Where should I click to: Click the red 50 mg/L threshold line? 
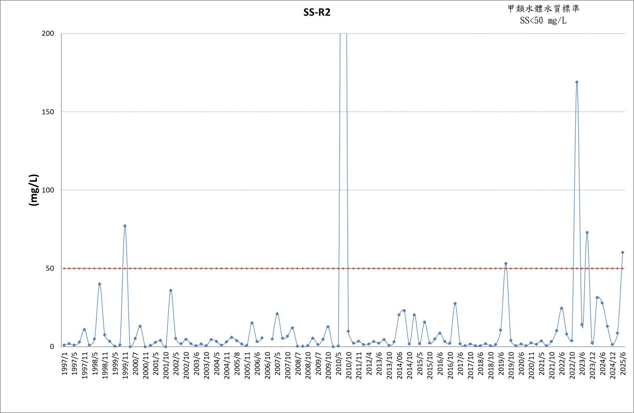[343, 268]
